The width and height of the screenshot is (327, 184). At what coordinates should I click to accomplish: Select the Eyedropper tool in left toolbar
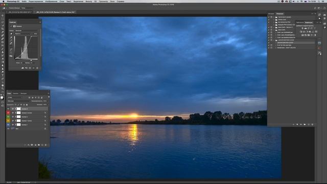3,32
